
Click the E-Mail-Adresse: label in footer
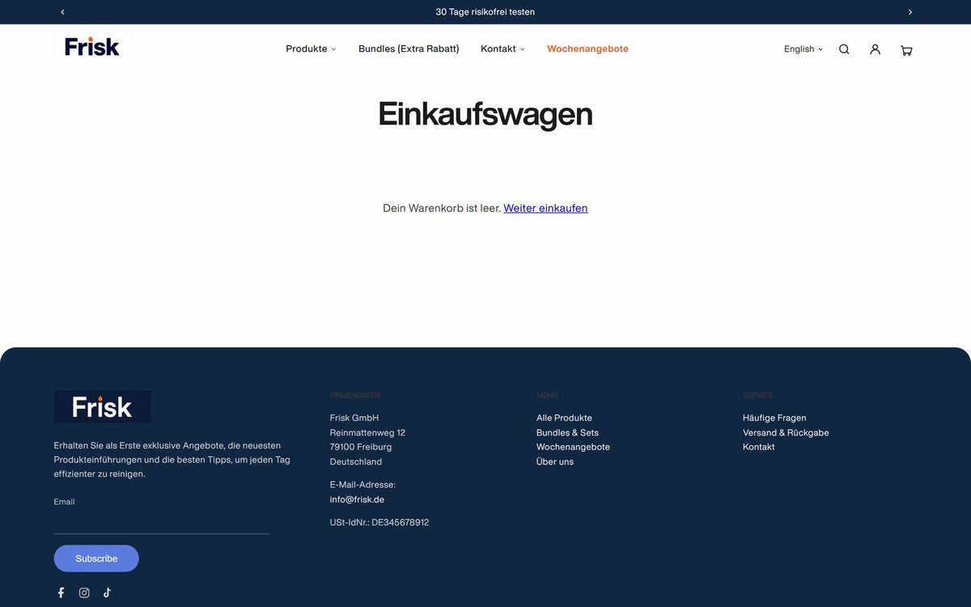tap(363, 485)
